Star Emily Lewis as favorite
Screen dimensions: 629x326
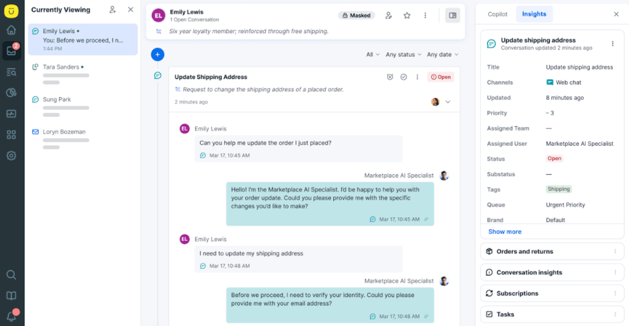point(407,16)
